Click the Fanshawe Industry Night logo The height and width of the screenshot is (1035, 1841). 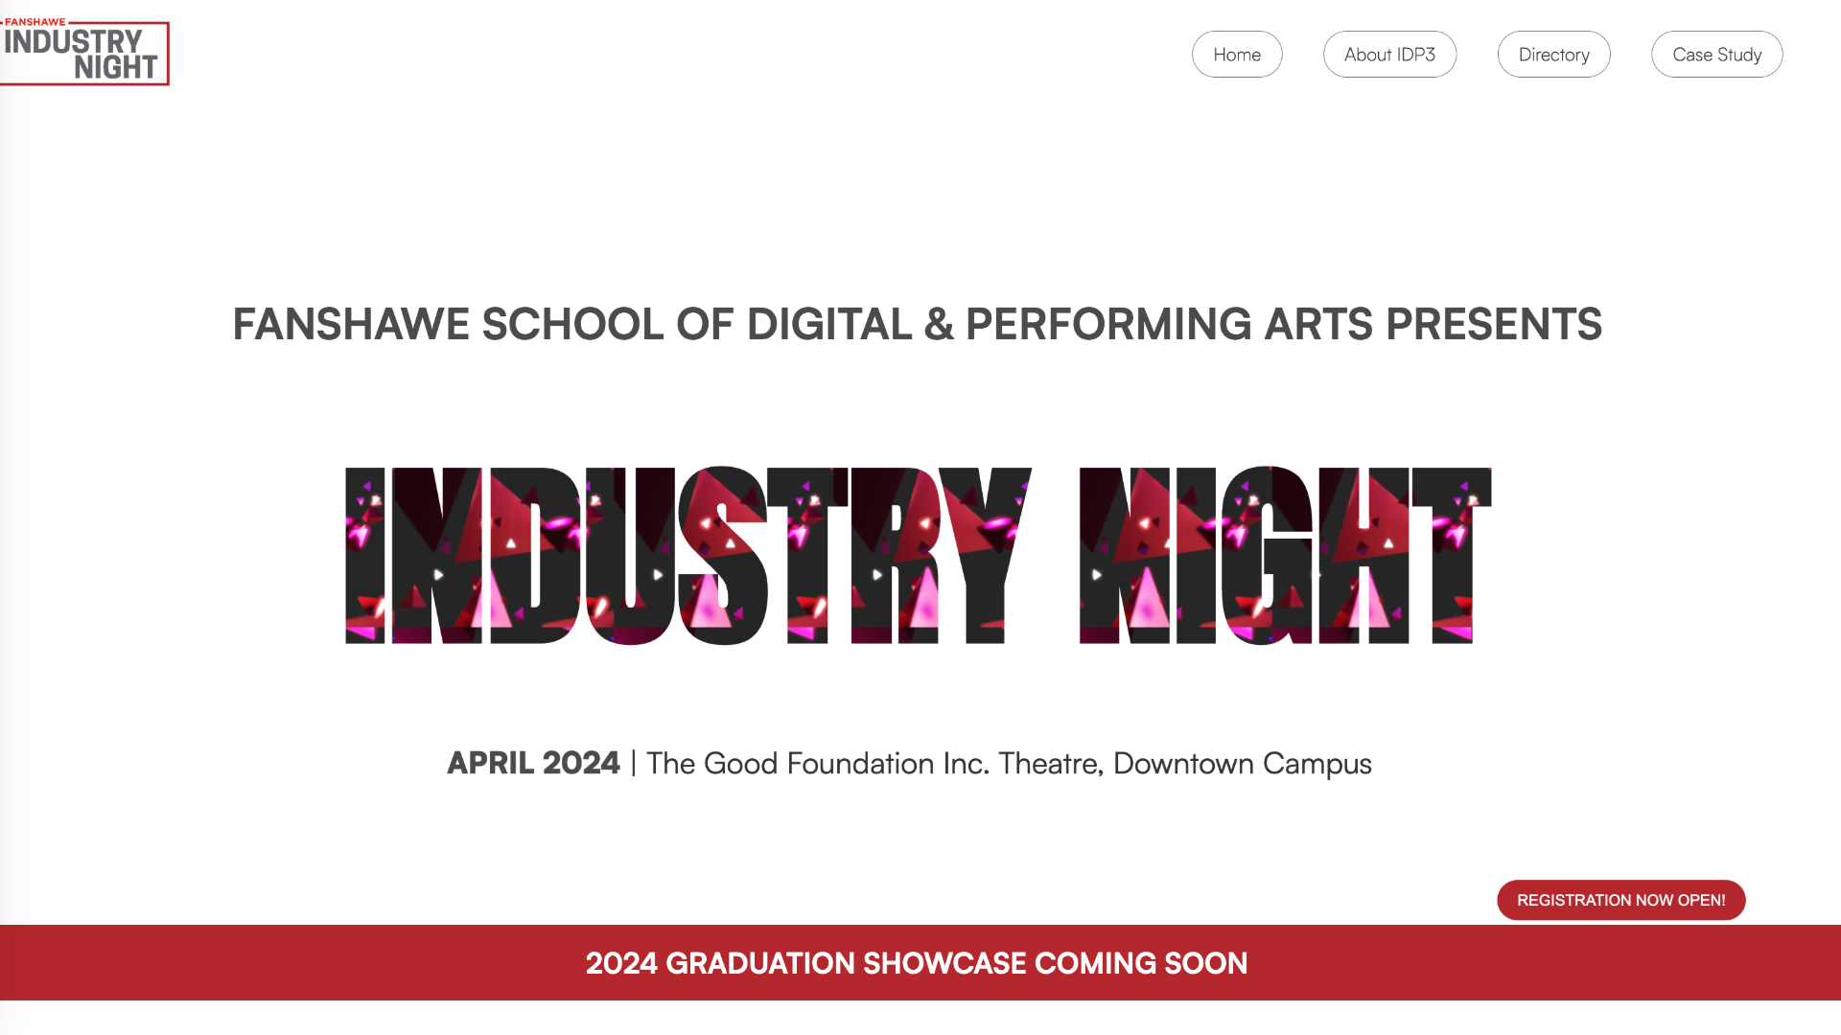tap(84, 54)
